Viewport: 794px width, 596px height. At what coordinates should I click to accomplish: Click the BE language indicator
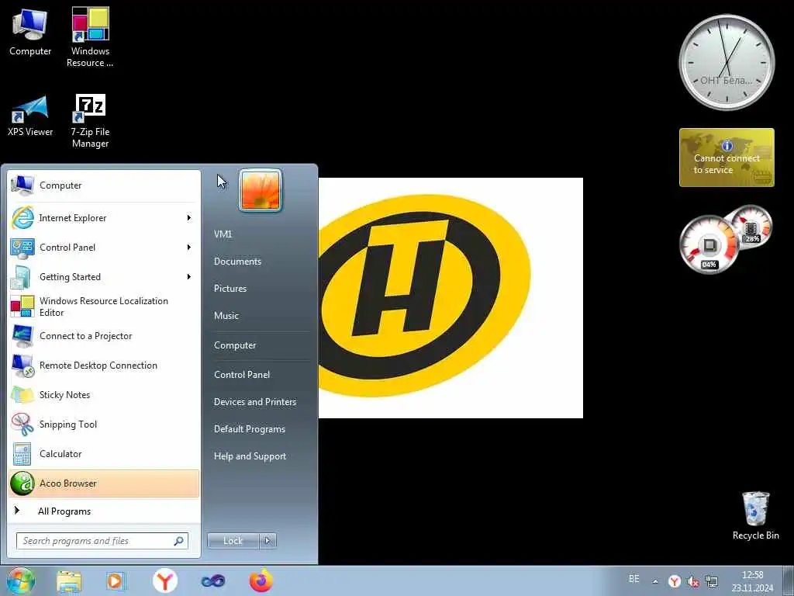(634, 578)
